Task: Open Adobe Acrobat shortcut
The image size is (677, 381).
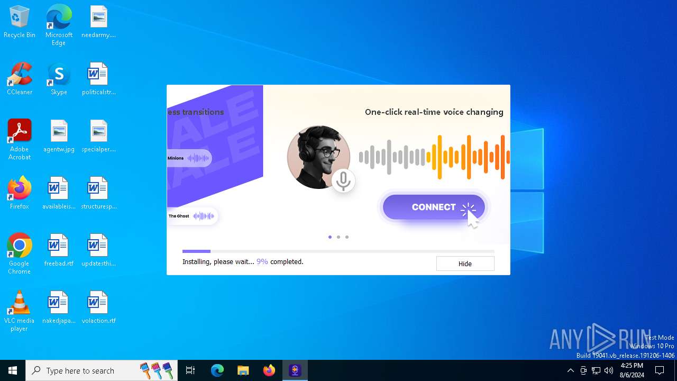Action: (x=20, y=140)
